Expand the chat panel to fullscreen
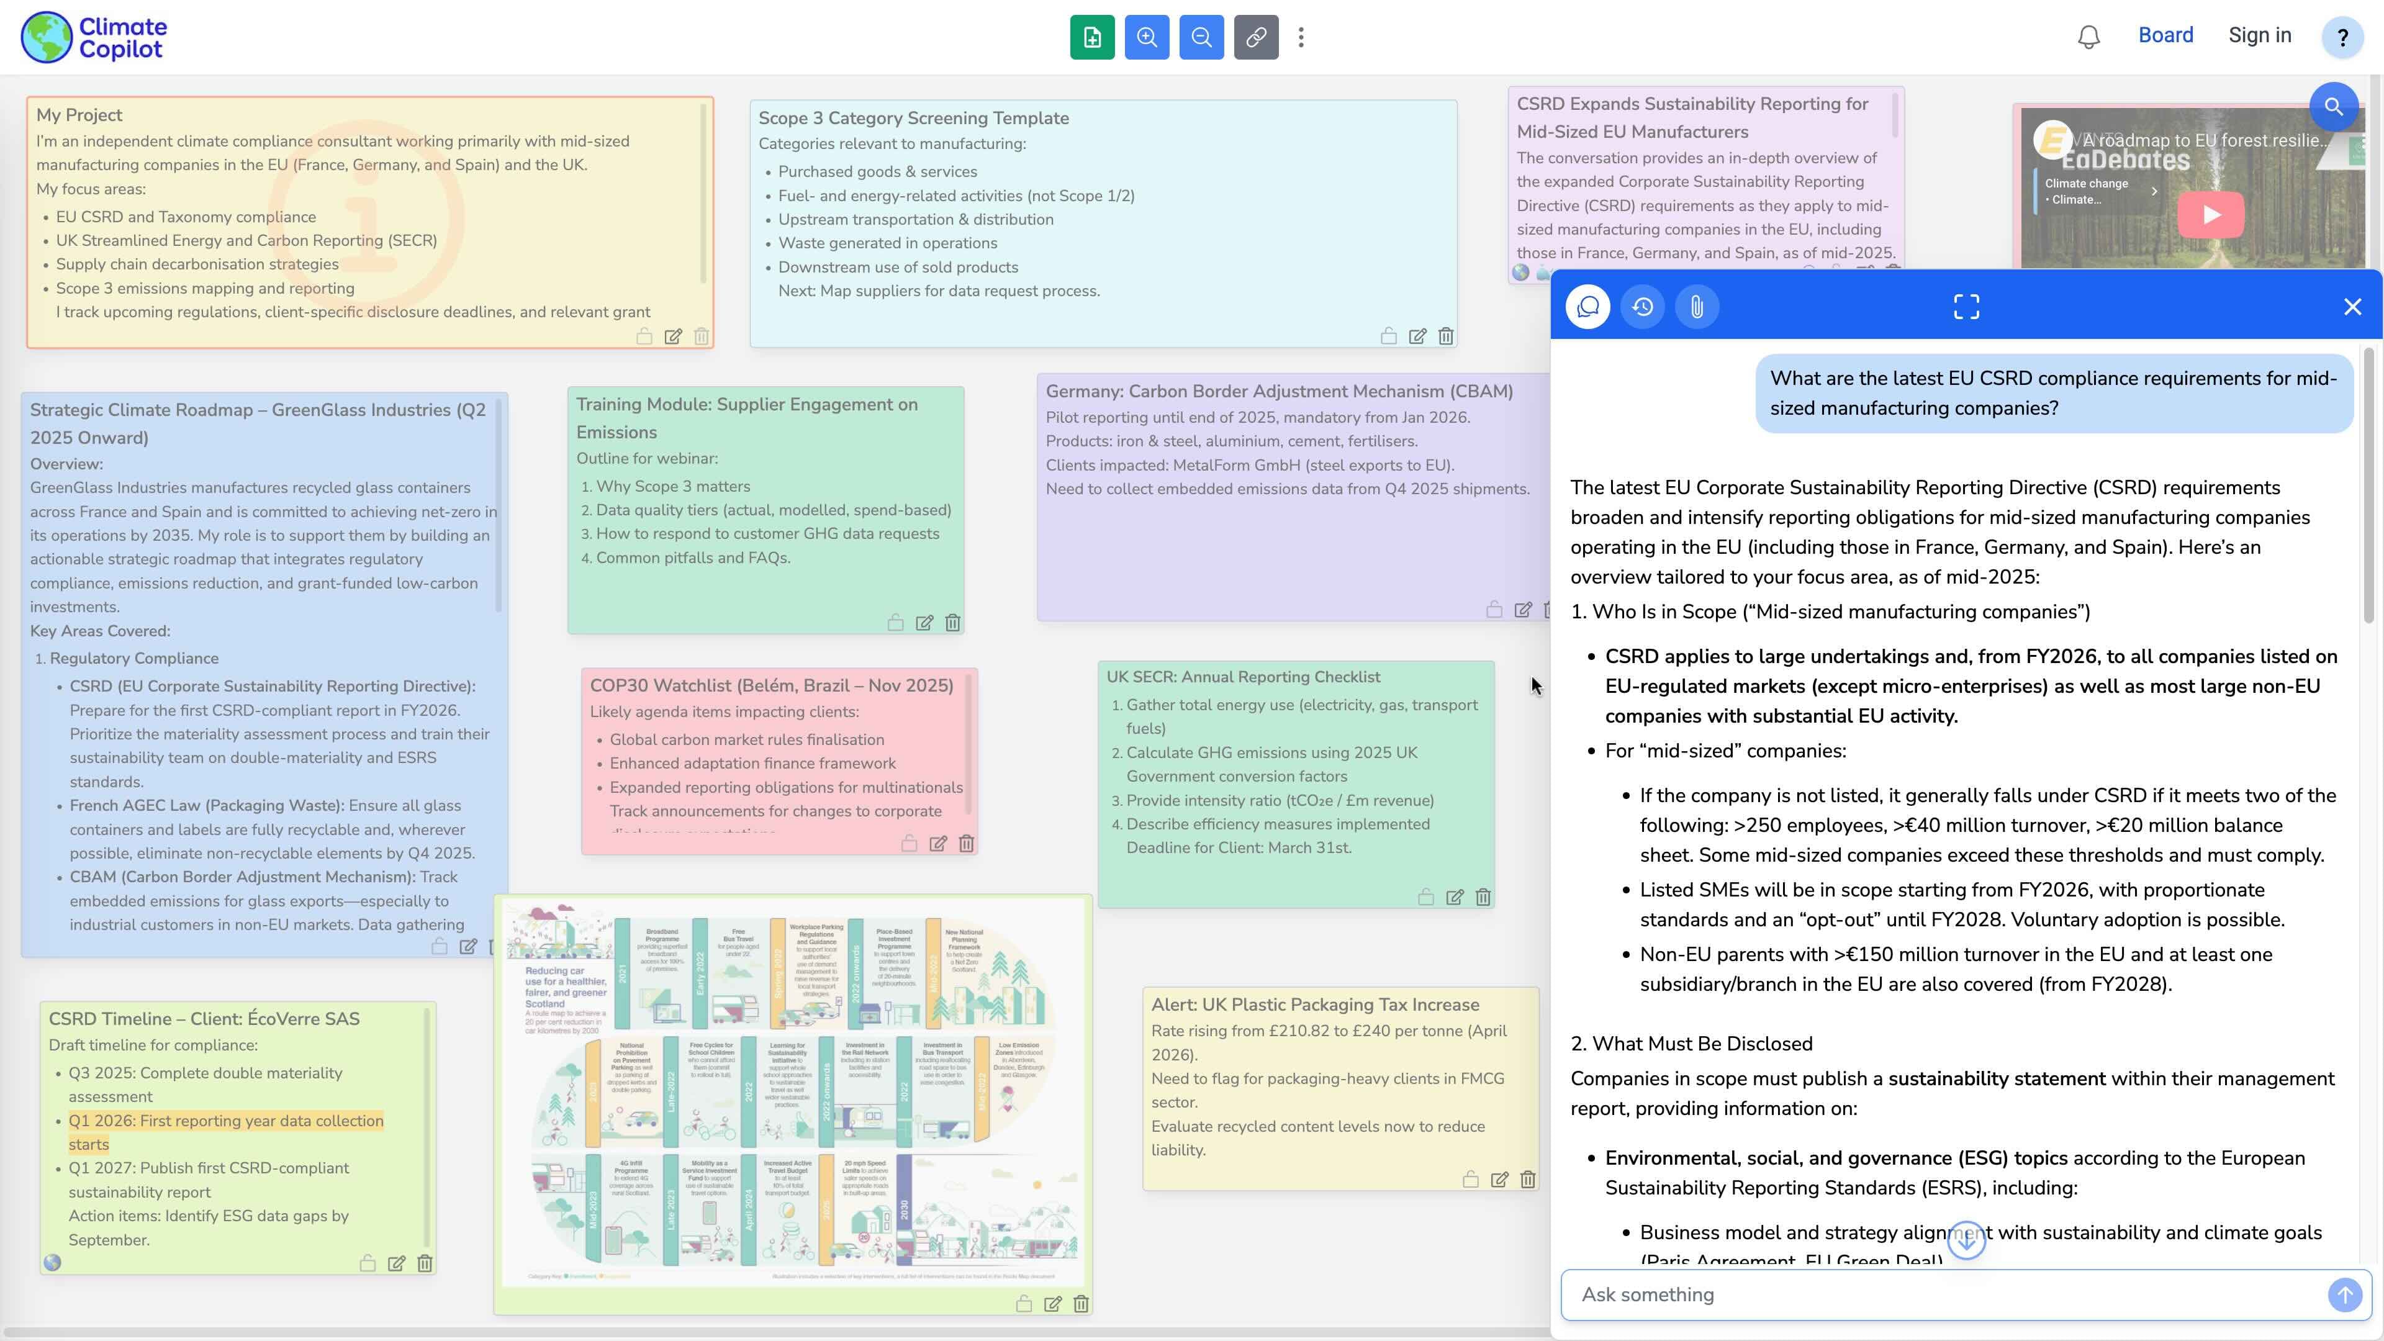 click(x=1966, y=306)
